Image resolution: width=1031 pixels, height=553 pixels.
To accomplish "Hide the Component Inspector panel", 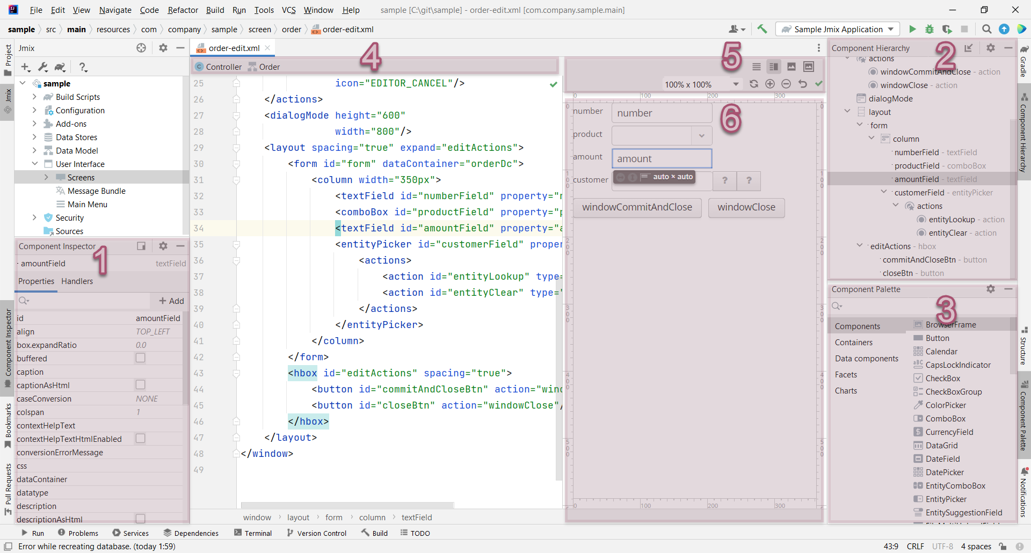I will click(180, 246).
